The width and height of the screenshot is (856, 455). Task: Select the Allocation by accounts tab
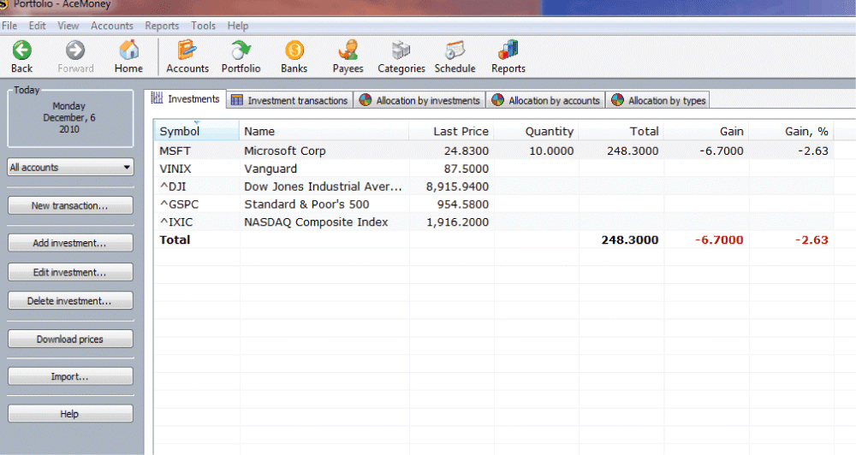[x=545, y=101]
